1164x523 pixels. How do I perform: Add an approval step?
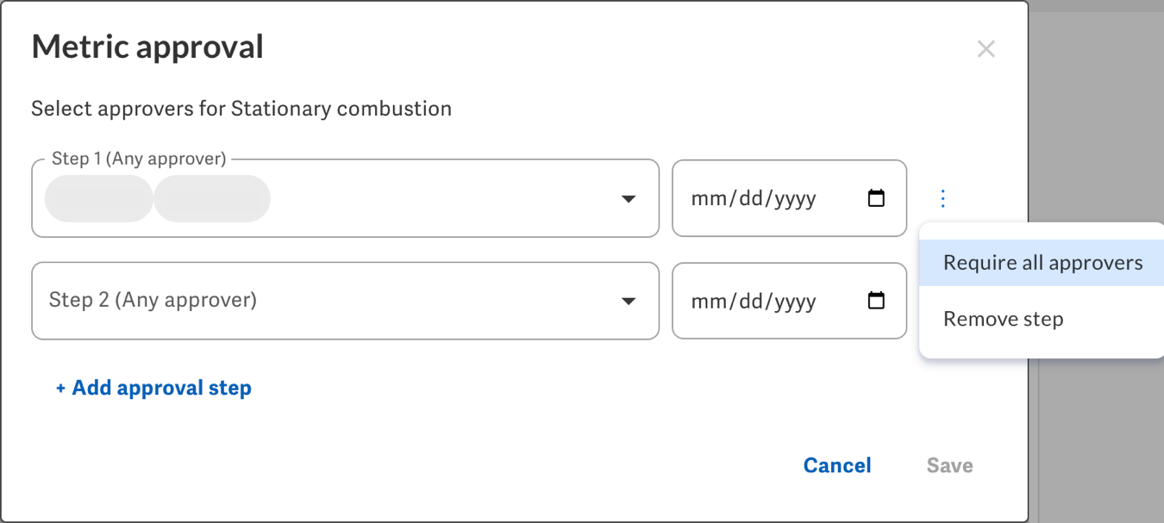153,388
